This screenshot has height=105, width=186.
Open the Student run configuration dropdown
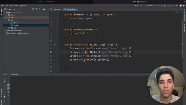tap(150, 6)
